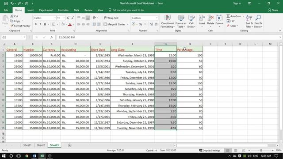Open Cell Styles gallery

coord(191,22)
